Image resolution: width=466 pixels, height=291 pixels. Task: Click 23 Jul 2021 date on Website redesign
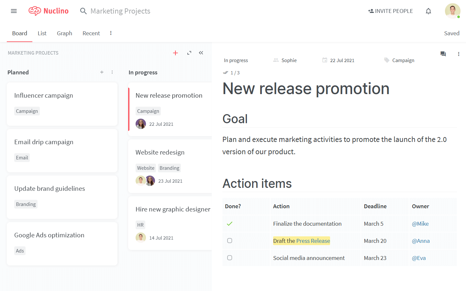tap(170, 181)
